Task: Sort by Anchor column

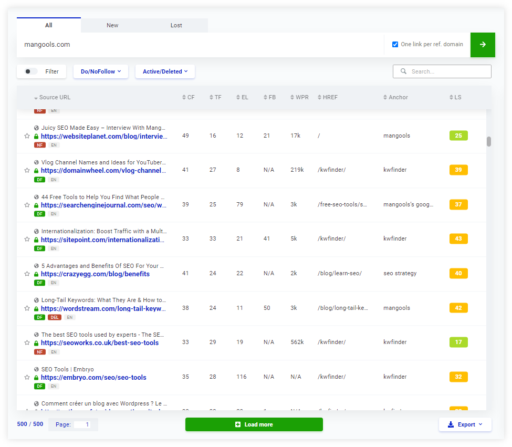Action: [x=395, y=97]
